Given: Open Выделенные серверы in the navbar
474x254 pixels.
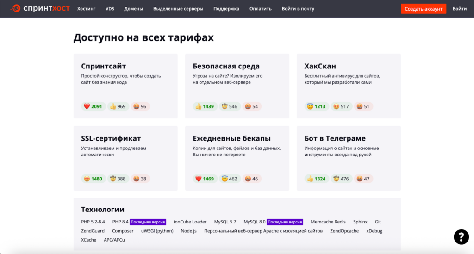Looking at the screenshot, I should point(178,9).
